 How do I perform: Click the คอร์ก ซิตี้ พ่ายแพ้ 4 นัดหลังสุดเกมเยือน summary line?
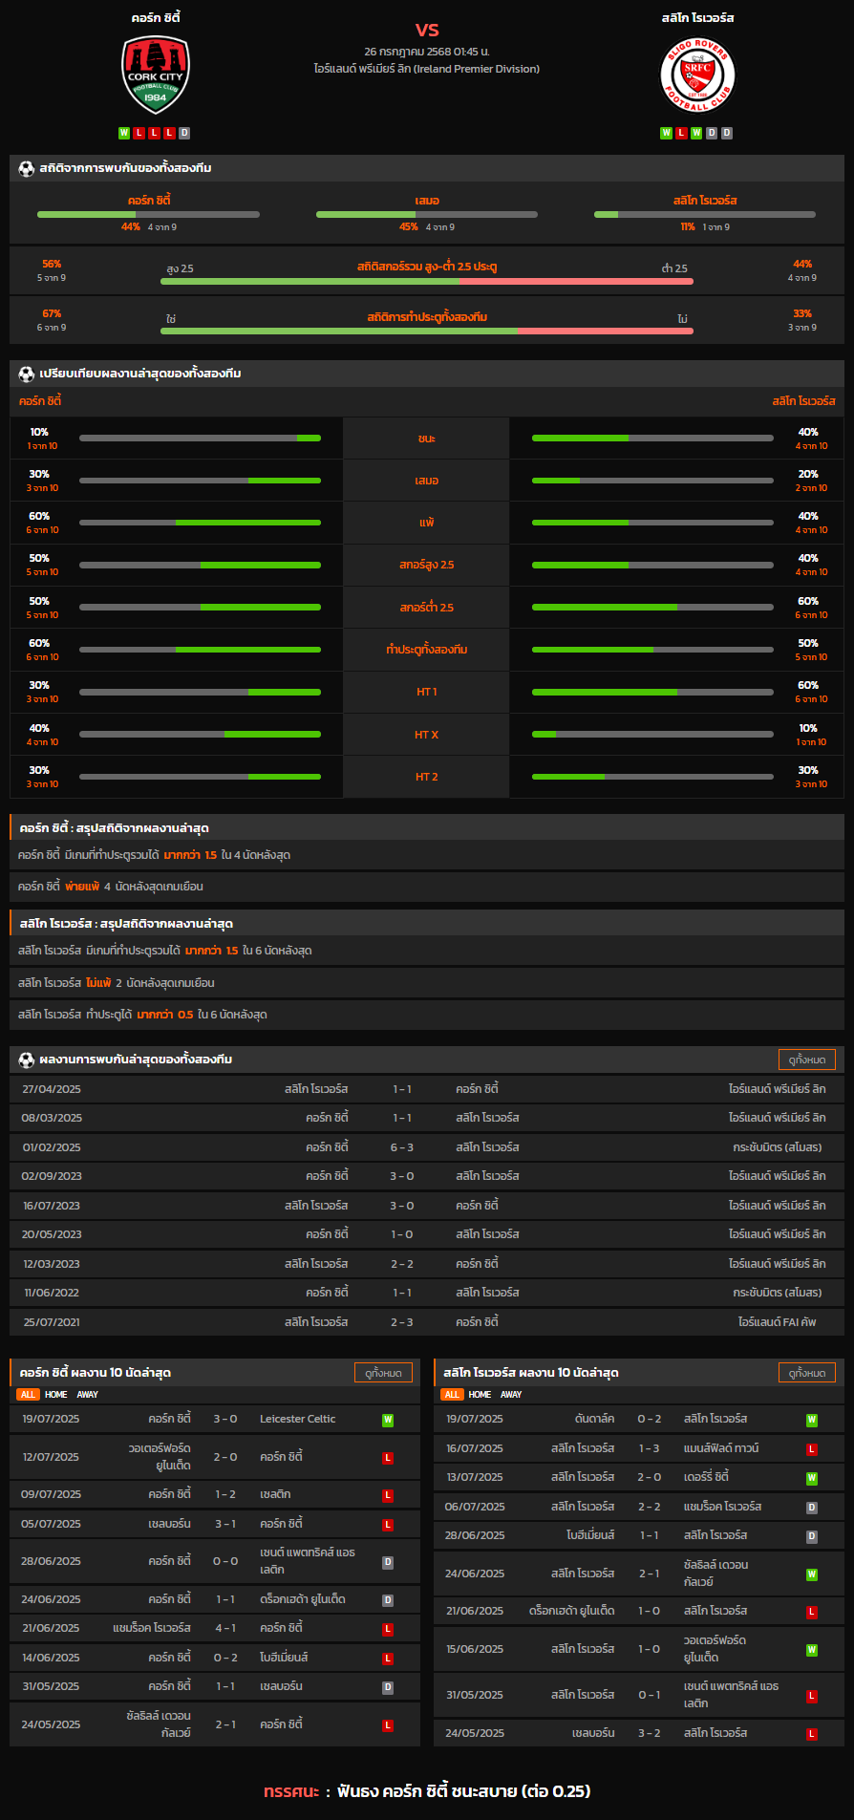[x=427, y=887]
